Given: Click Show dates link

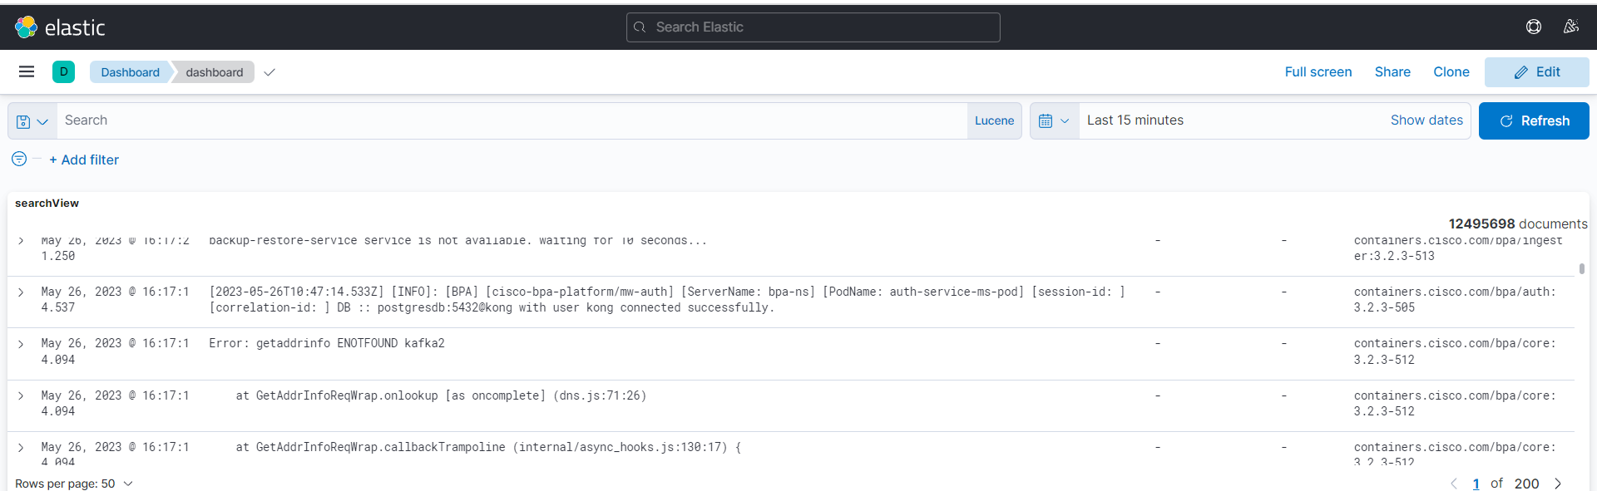Looking at the screenshot, I should pyautogui.click(x=1426, y=120).
